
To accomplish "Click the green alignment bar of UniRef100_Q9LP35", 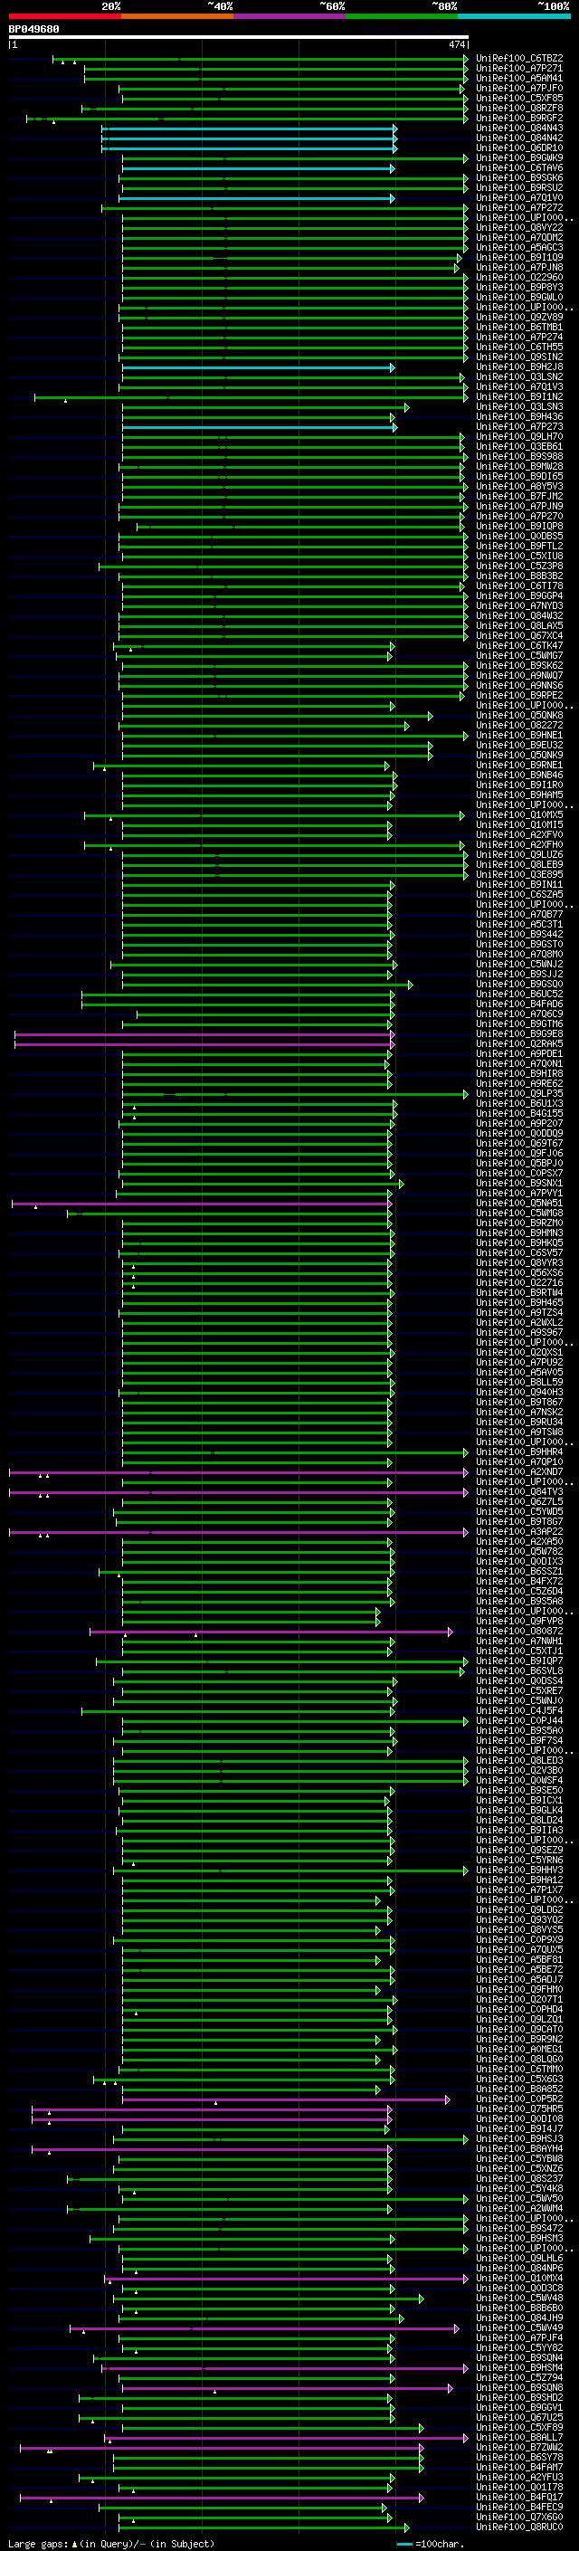I will [294, 1095].
